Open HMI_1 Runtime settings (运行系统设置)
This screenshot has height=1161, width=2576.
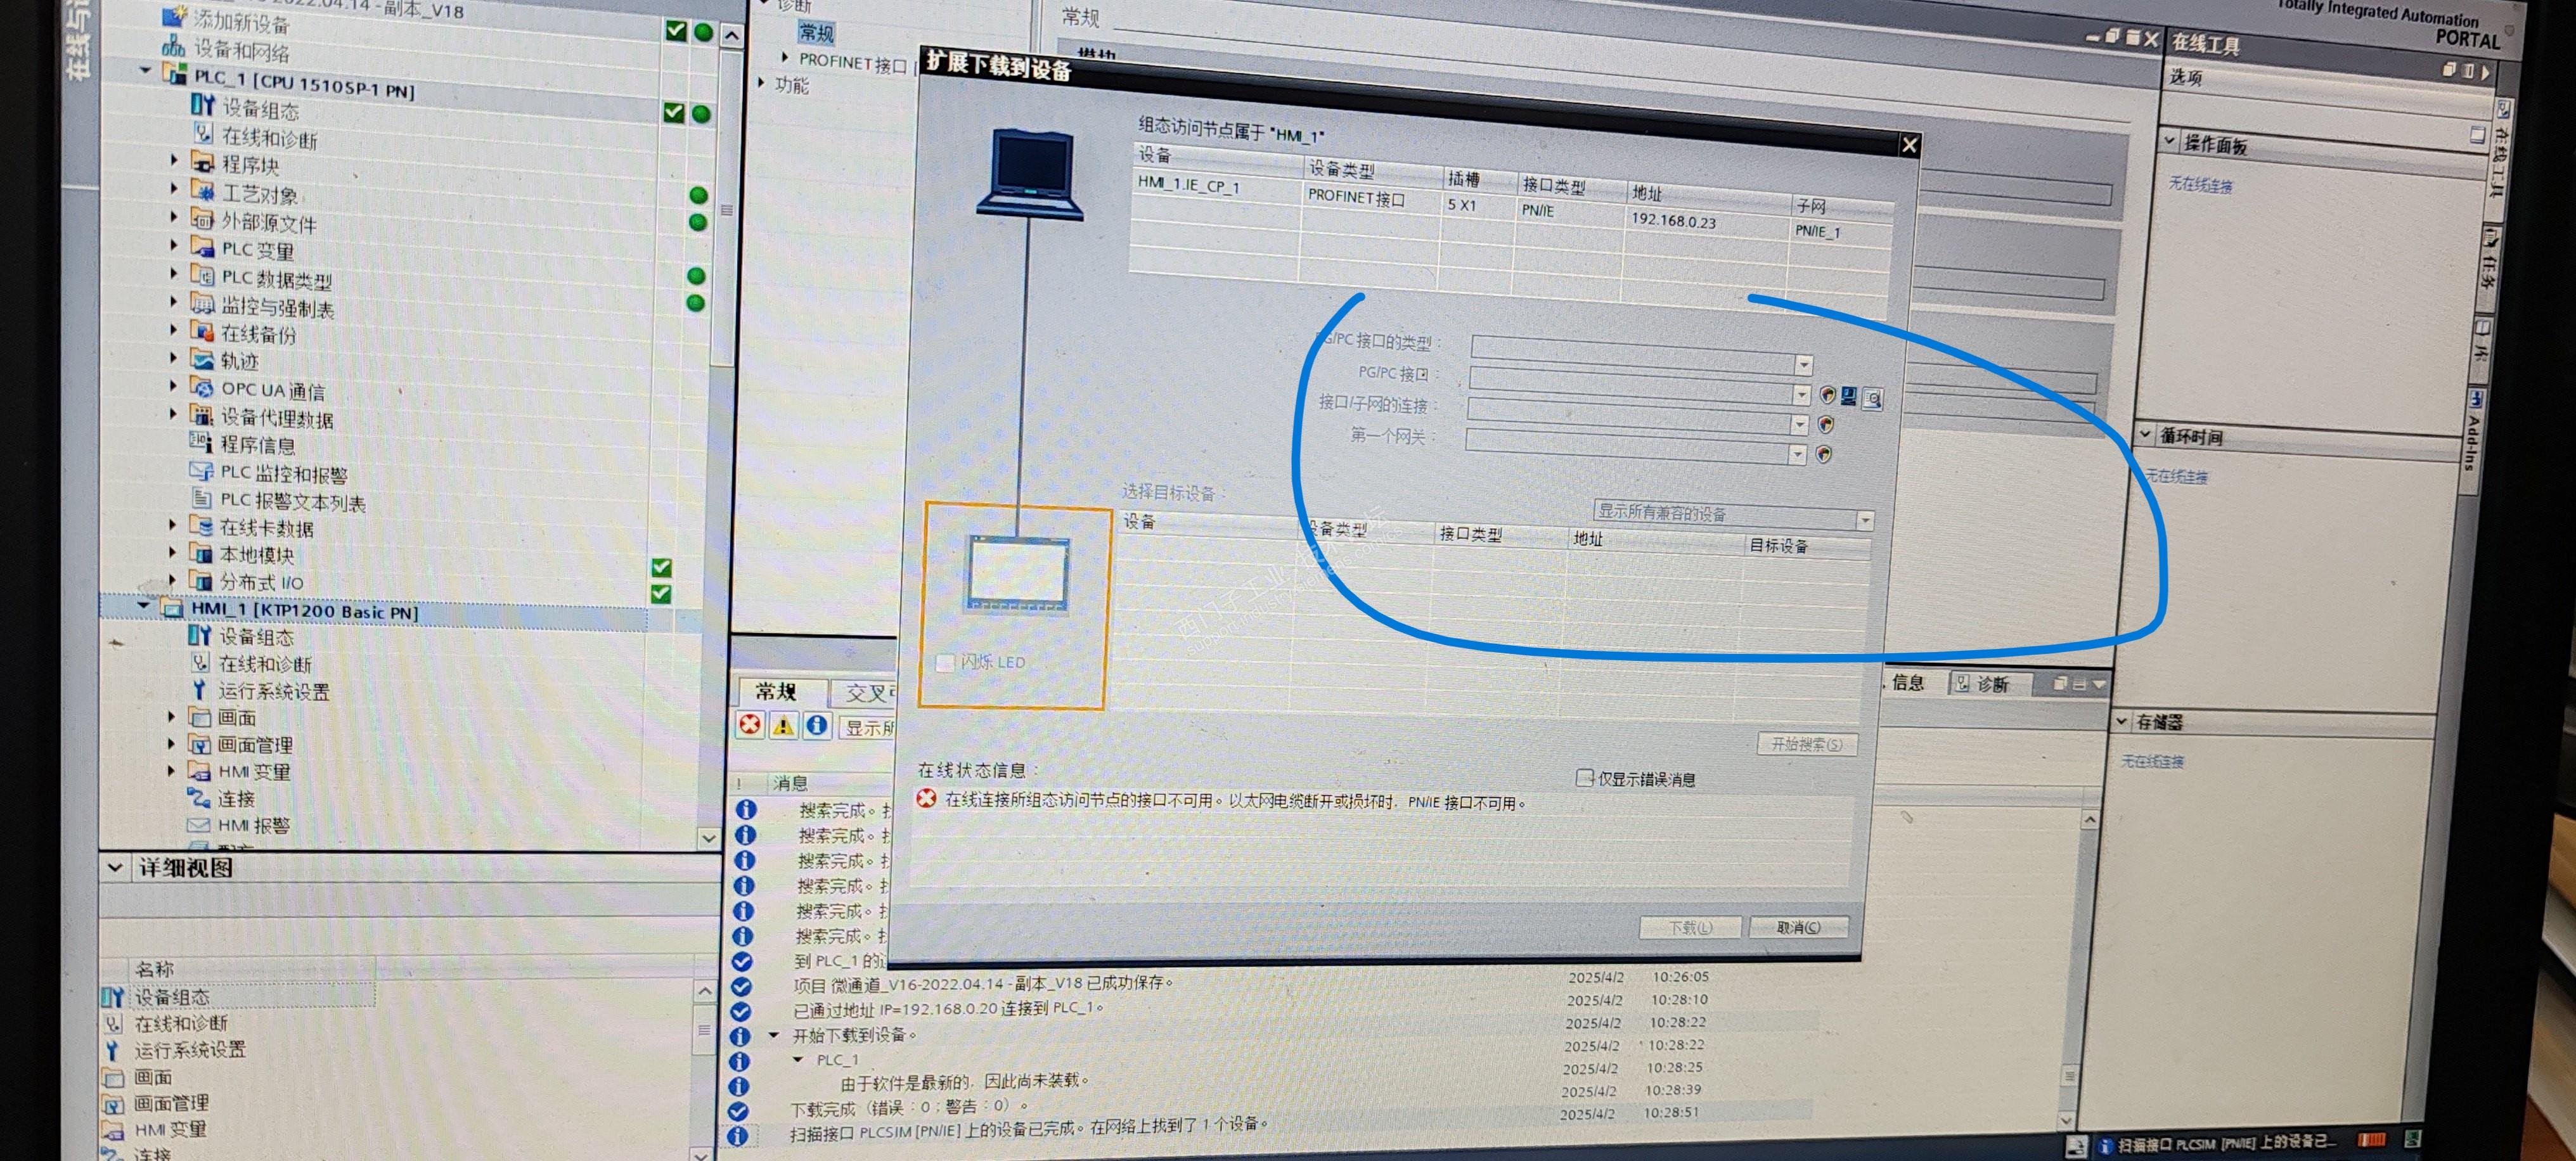pyautogui.click(x=273, y=691)
